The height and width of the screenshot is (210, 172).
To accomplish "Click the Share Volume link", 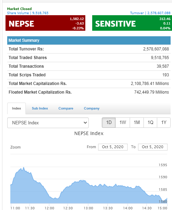I will pyautogui.click(x=28, y=13).
